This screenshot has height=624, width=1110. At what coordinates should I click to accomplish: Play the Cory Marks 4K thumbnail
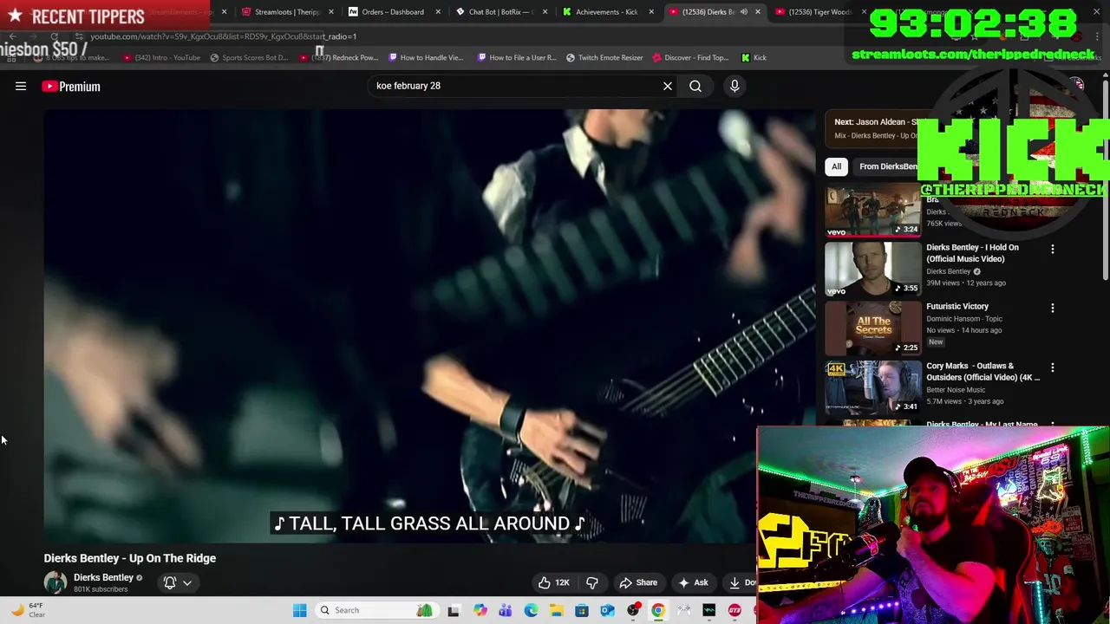pyautogui.click(x=873, y=387)
